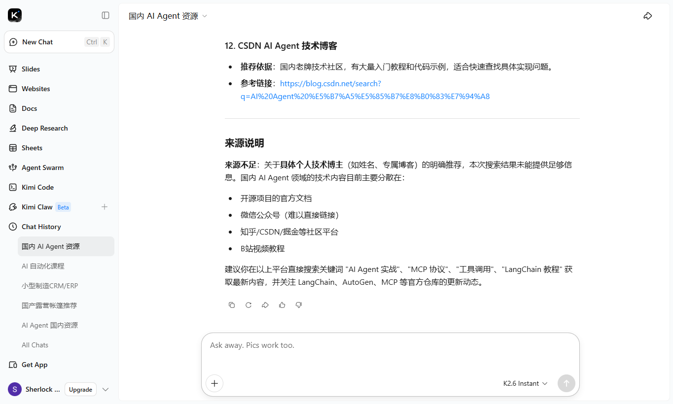Click the share icon at top right
The image size is (673, 404).
[648, 16]
